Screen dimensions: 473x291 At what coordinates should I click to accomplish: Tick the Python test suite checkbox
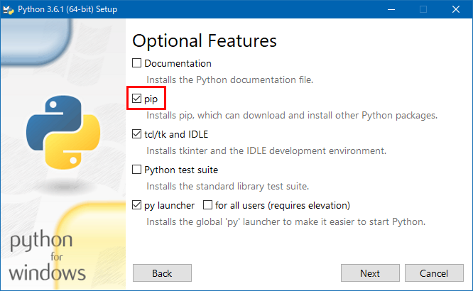(137, 170)
